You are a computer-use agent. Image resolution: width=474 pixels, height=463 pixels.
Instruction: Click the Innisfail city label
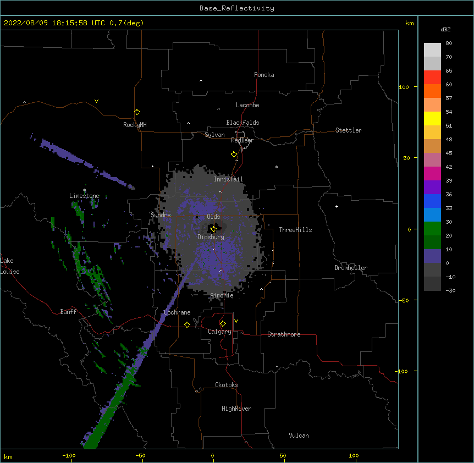click(228, 179)
